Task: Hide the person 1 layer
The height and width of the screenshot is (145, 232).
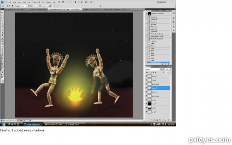Action: [x=146, y=92]
